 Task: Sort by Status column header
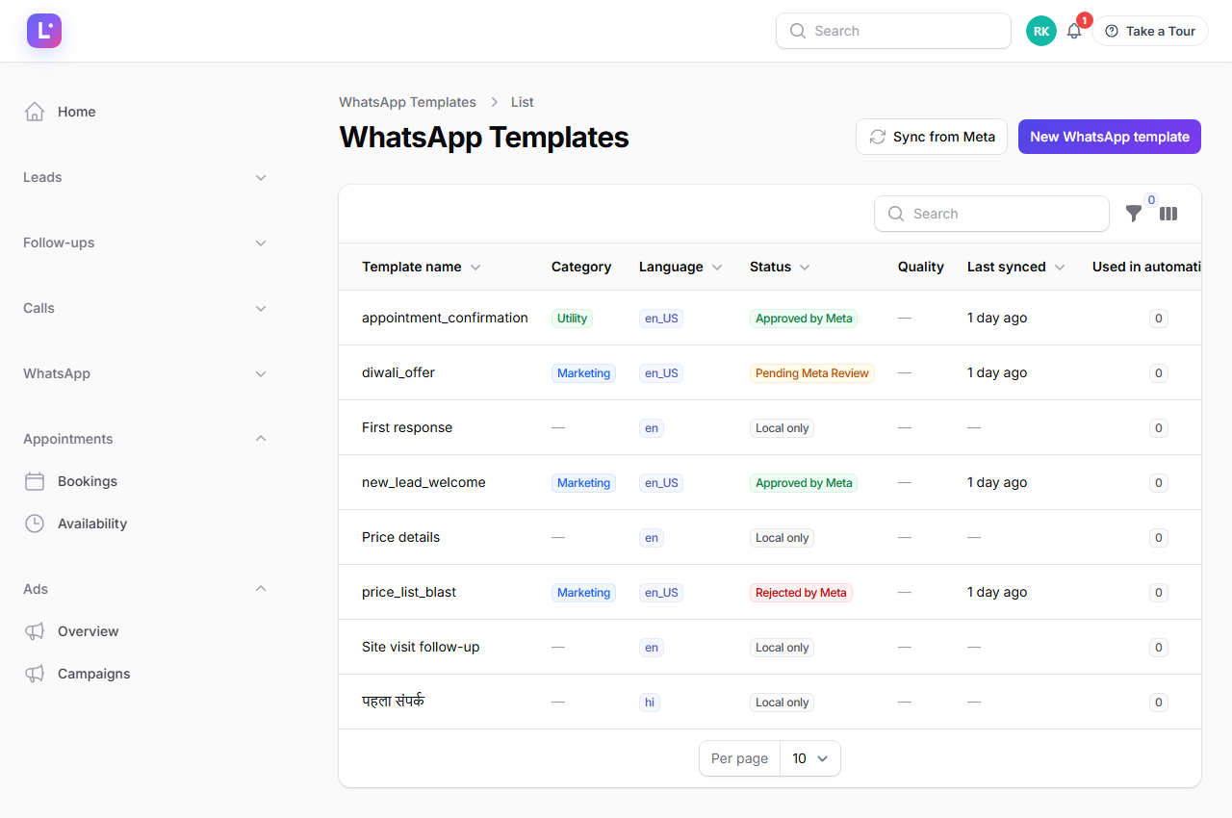point(780,267)
